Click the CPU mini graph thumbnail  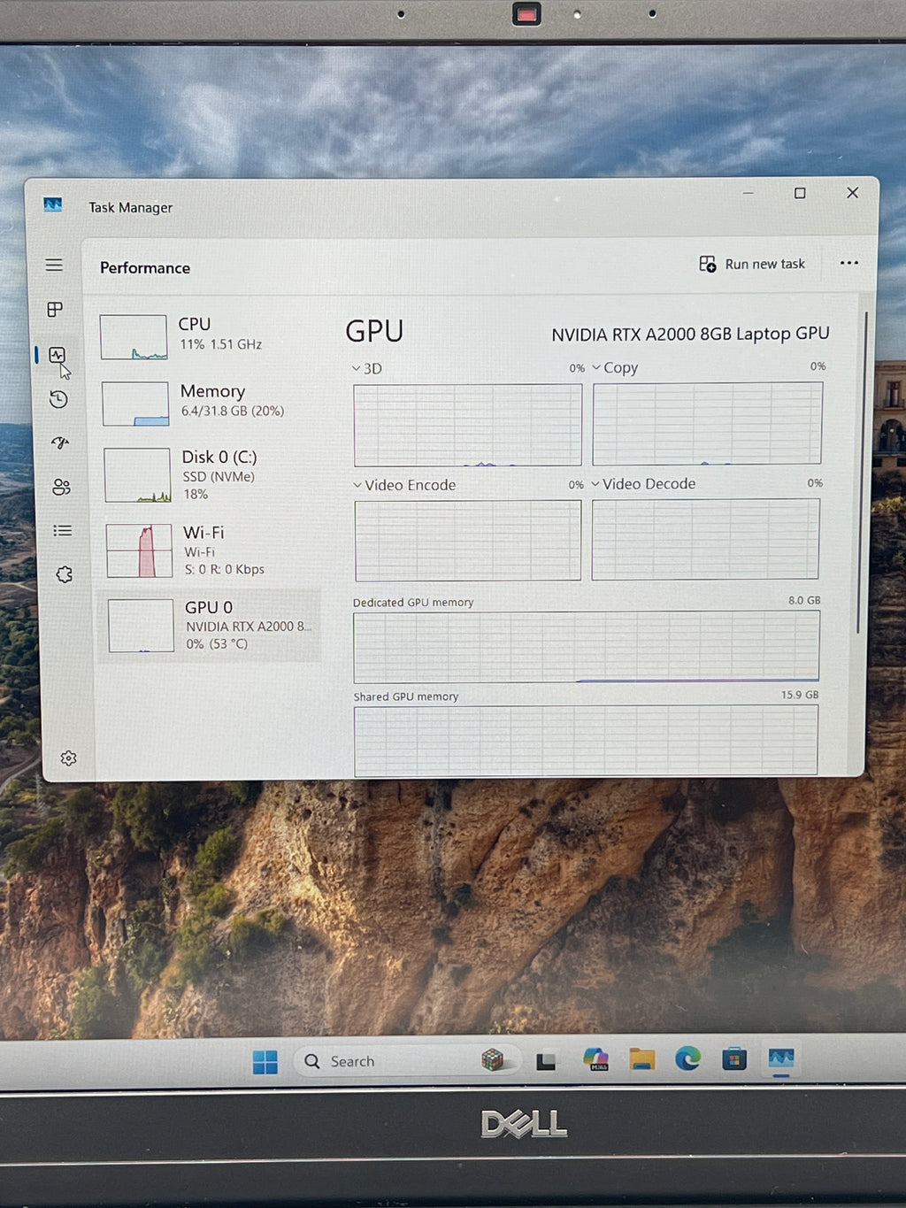(x=134, y=337)
